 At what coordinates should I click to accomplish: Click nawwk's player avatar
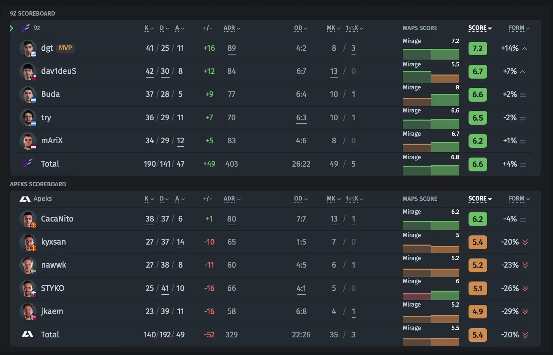click(x=28, y=265)
